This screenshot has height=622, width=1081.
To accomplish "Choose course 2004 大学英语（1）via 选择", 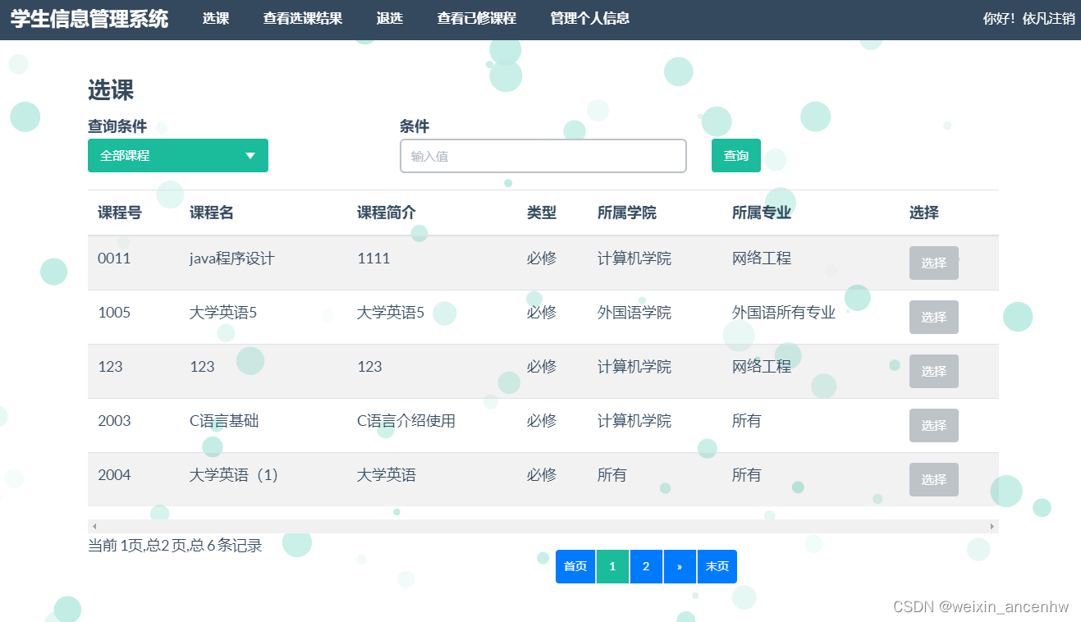I will pos(933,479).
